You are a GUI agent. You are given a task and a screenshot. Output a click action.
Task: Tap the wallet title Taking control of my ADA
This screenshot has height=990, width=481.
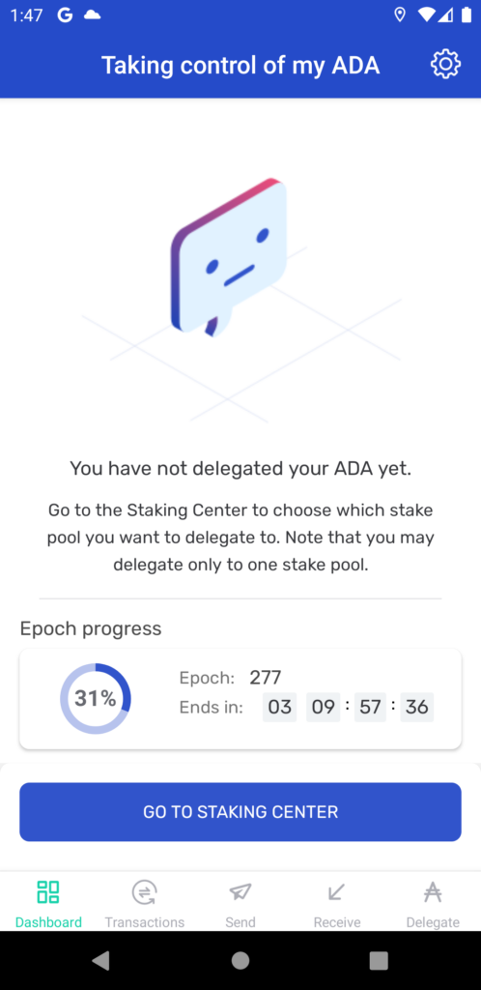(240, 65)
